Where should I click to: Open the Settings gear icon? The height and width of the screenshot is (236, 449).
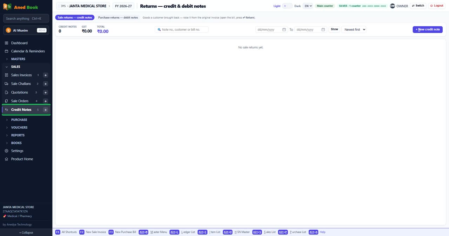[6, 151]
